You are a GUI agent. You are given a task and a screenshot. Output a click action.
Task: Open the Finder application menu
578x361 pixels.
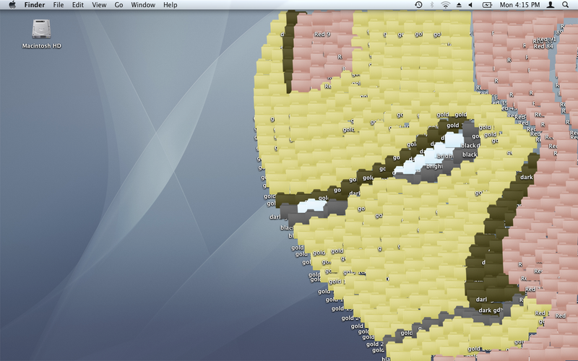click(35, 5)
